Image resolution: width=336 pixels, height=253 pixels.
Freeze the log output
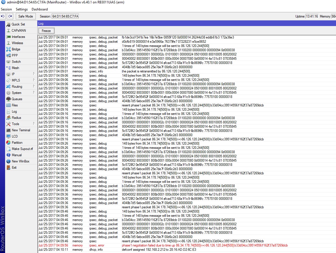pyautogui.click(x=46, y=31)
